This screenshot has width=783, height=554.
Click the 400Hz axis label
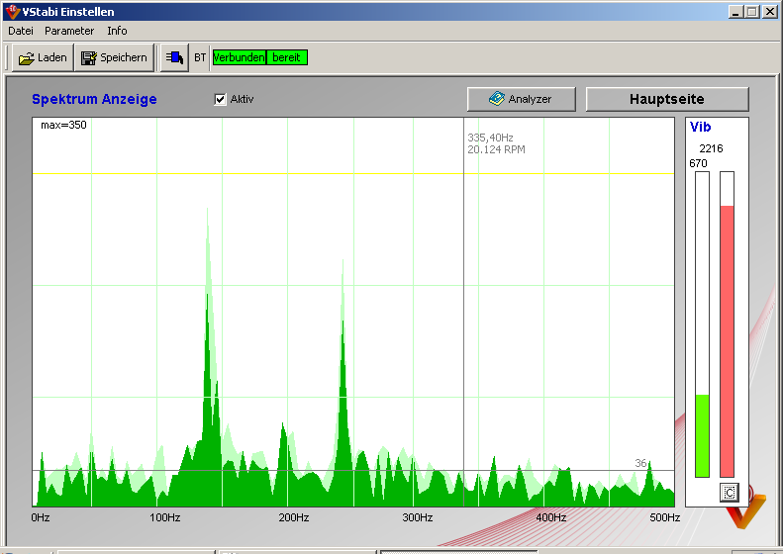(550, 517)
